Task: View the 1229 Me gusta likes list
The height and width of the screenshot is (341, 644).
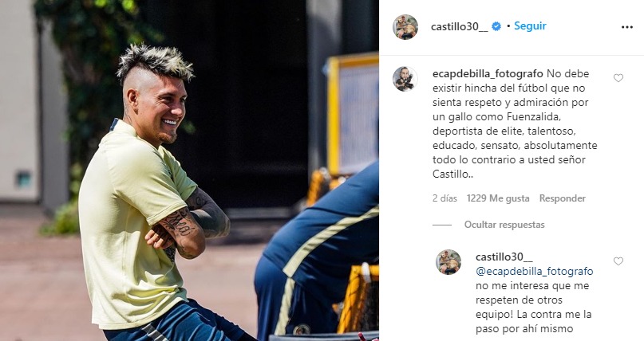Action: [498, 198]
